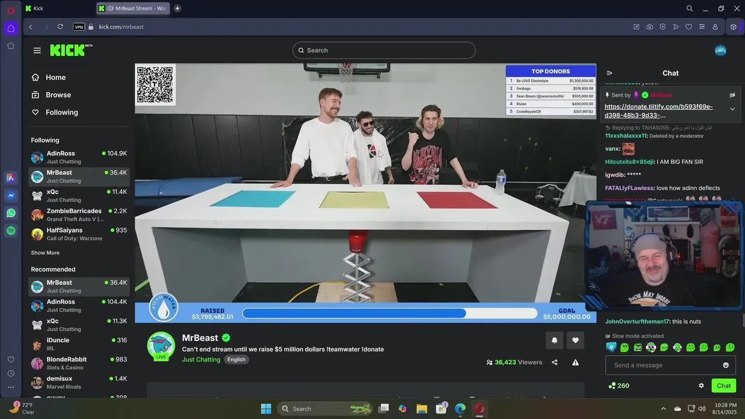Hide the pinned message with eye-slash icon
The image size is (745, 419).
click(732, 95)
